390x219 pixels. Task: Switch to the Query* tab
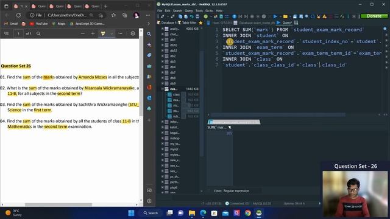(285, 23)
